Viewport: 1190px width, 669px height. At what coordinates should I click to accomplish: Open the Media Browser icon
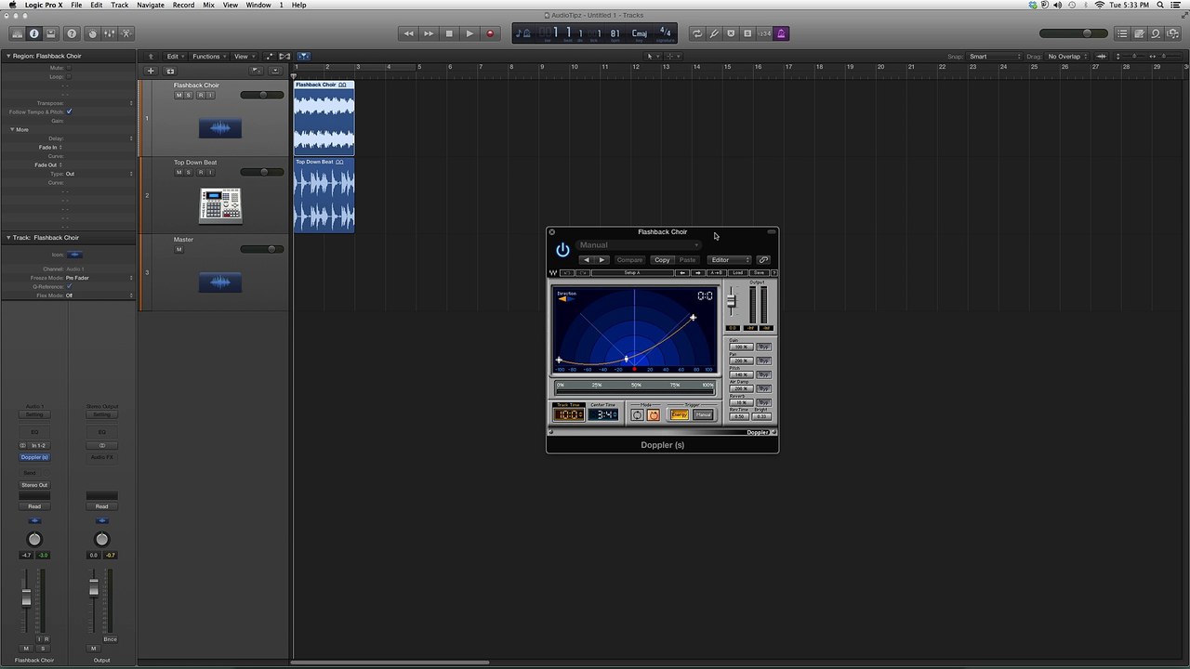coord(1172,33)
